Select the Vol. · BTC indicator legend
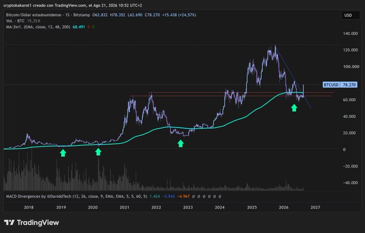The width and height of the screenshot is (365, 233). click(x=16, y=21)
